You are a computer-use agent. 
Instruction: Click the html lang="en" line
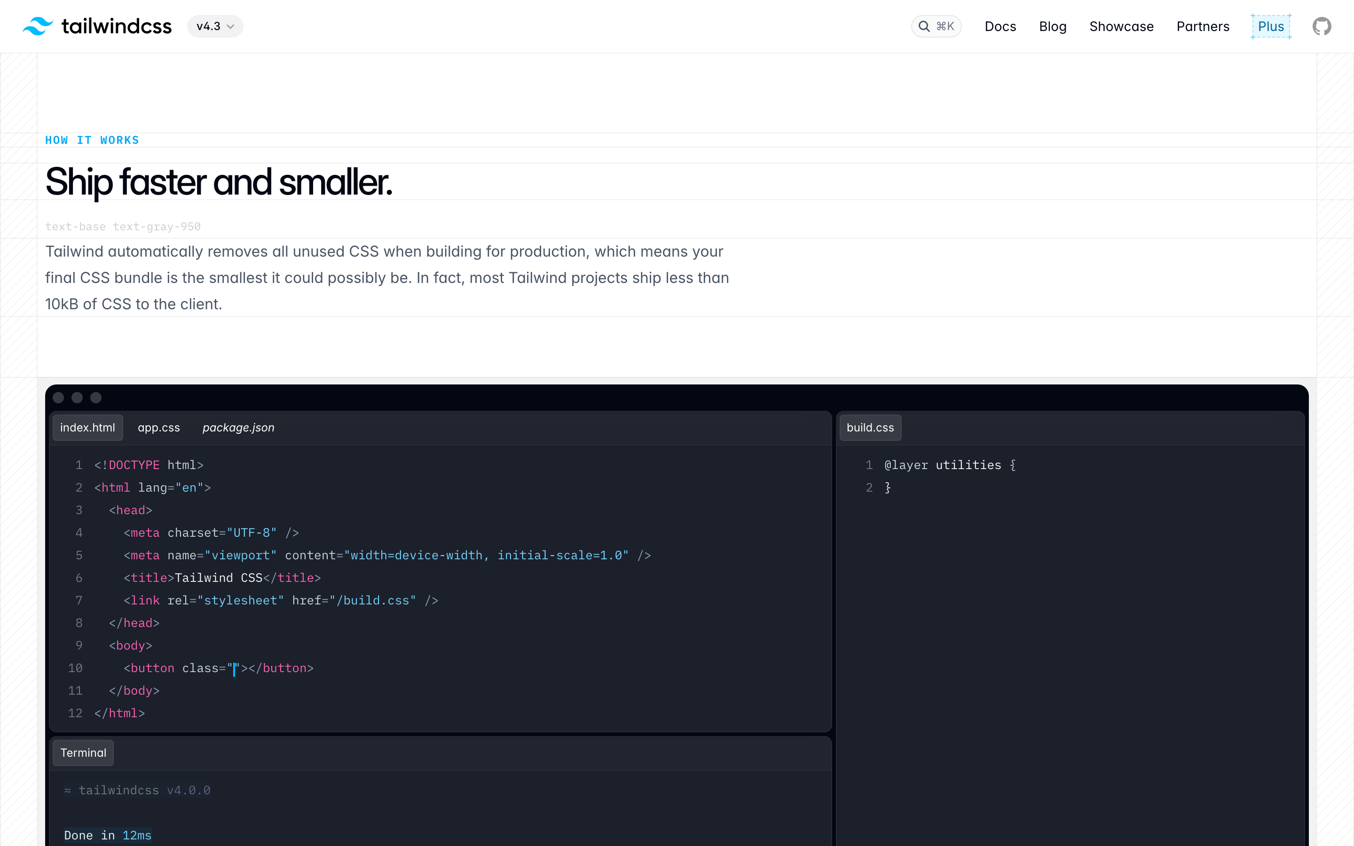(x=153, y=487)
